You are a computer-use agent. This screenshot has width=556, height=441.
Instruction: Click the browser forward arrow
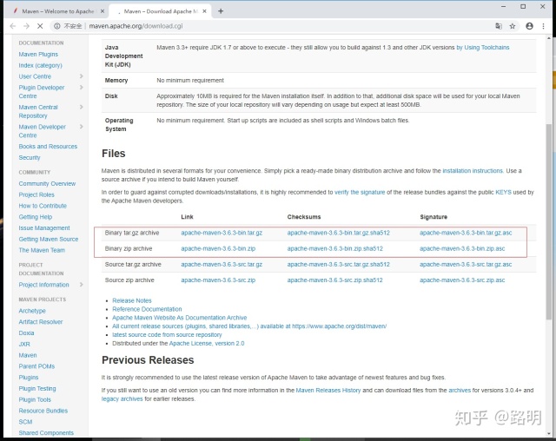[x=26, y=26]
